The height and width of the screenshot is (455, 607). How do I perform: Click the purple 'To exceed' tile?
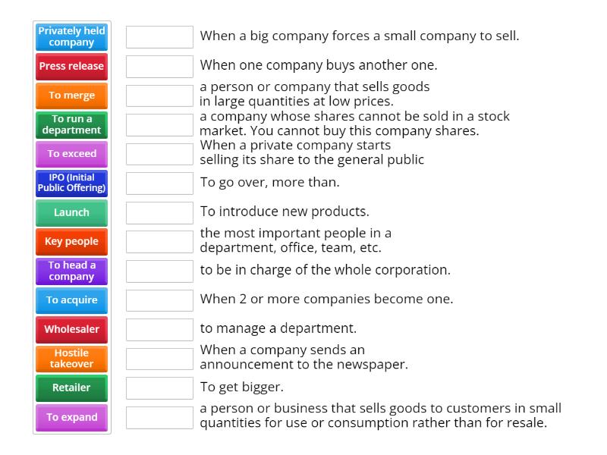point(72,154)
